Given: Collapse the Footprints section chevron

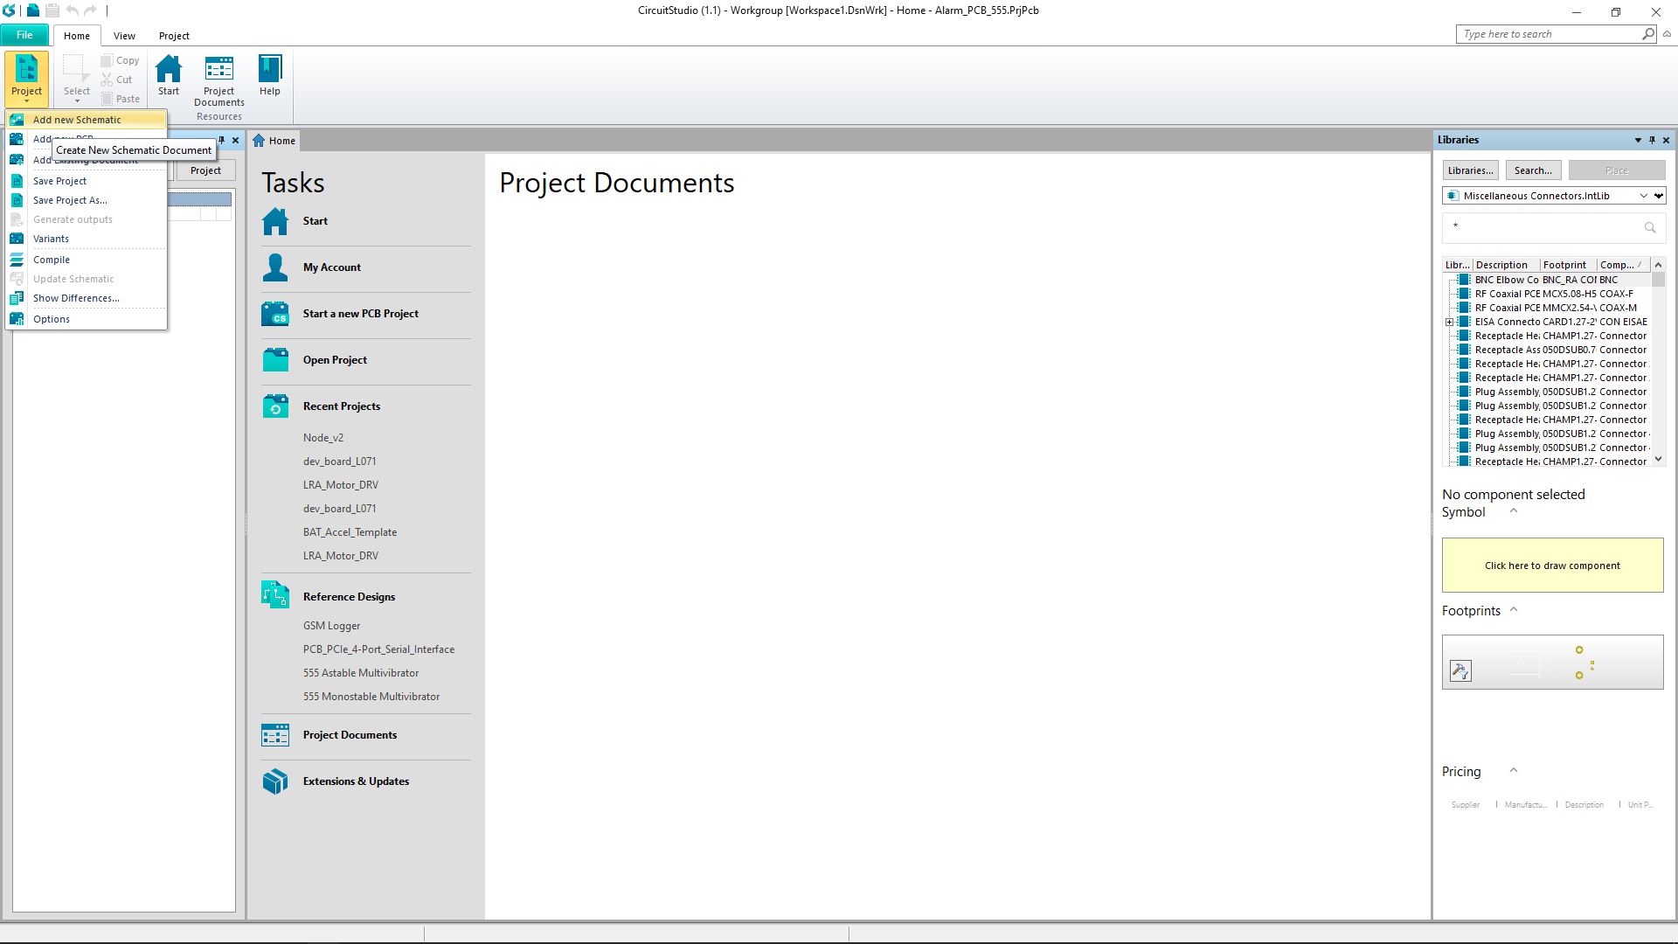Looking at the screenshot, I should 1514,610.
